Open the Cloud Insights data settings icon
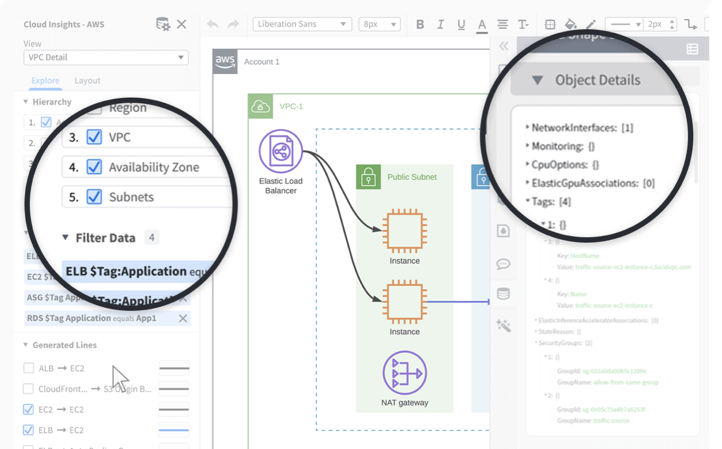Screen dimensions: 722x449 pos(163,24)
